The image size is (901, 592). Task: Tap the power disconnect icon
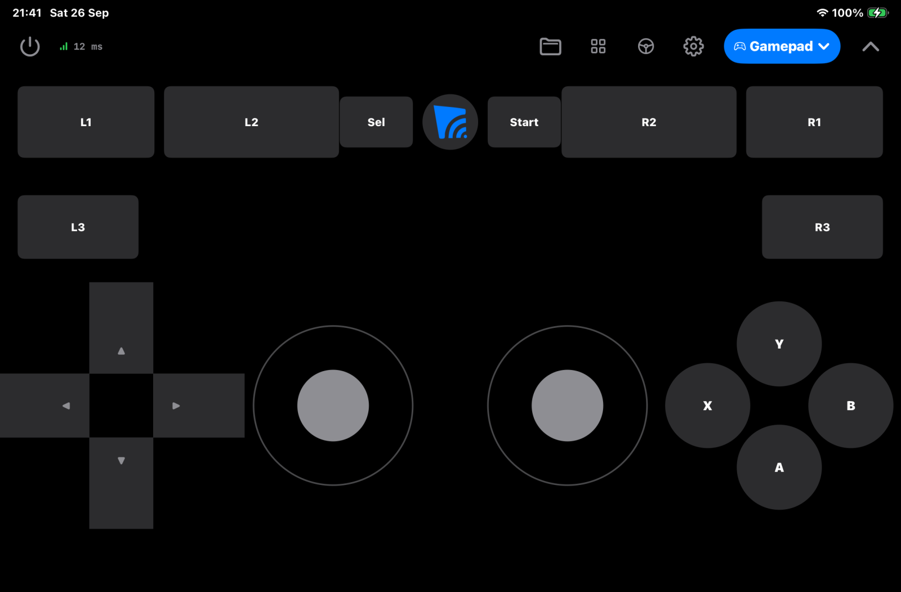coord(30,47)
